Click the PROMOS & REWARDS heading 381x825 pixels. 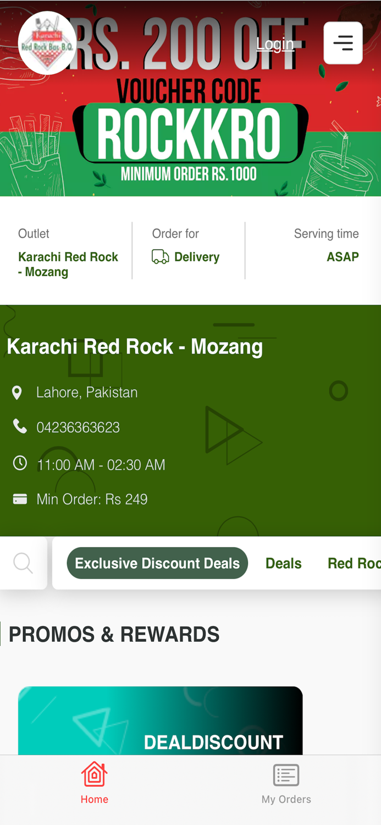click(x=114, y=634)
